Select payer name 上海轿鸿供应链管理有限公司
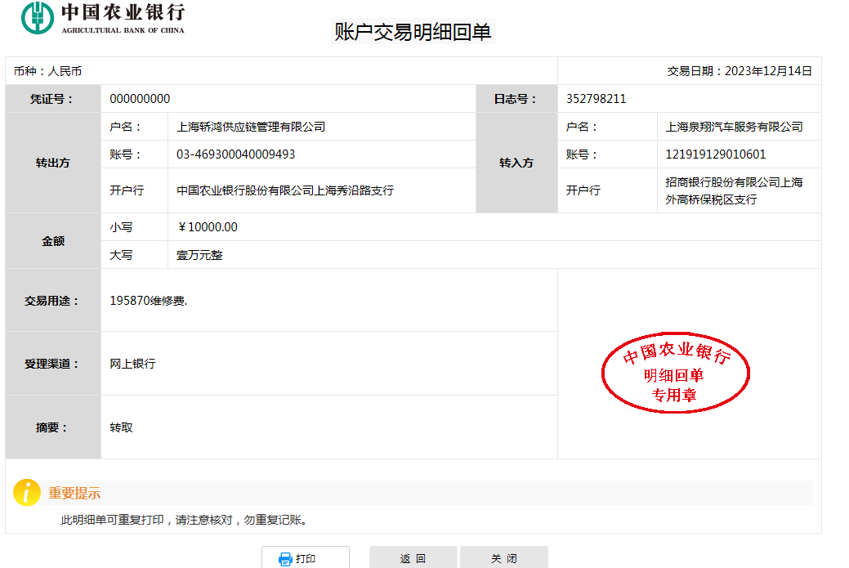 pos(251,127)
